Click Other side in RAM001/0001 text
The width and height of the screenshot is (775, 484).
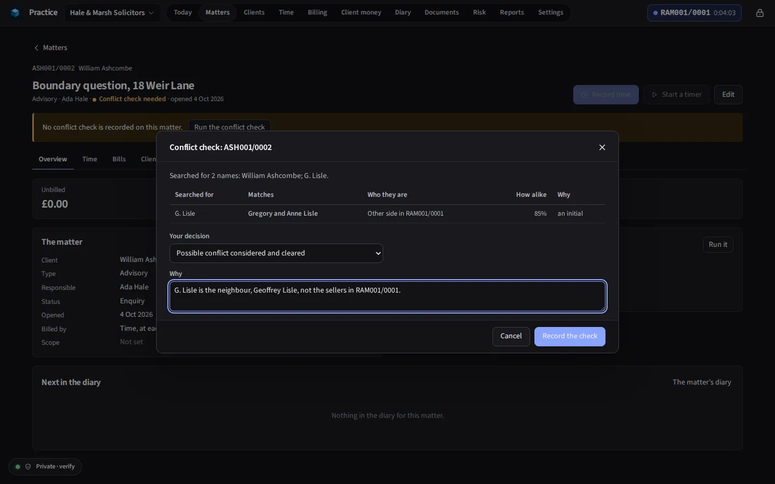(406, 213)
